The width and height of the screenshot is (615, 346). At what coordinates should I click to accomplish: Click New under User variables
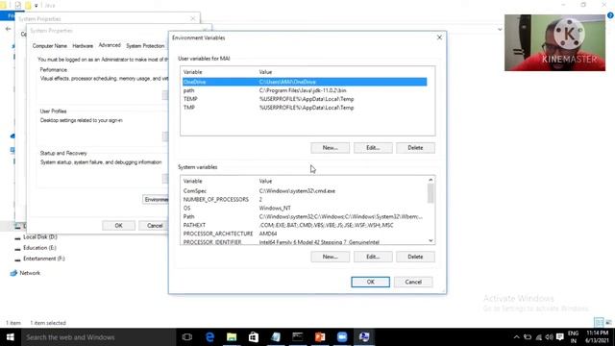pyautogui.click(x=330, y=148)
